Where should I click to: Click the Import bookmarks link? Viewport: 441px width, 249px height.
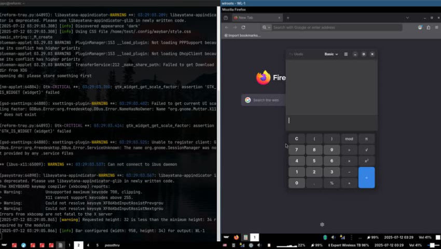[242, 35]
